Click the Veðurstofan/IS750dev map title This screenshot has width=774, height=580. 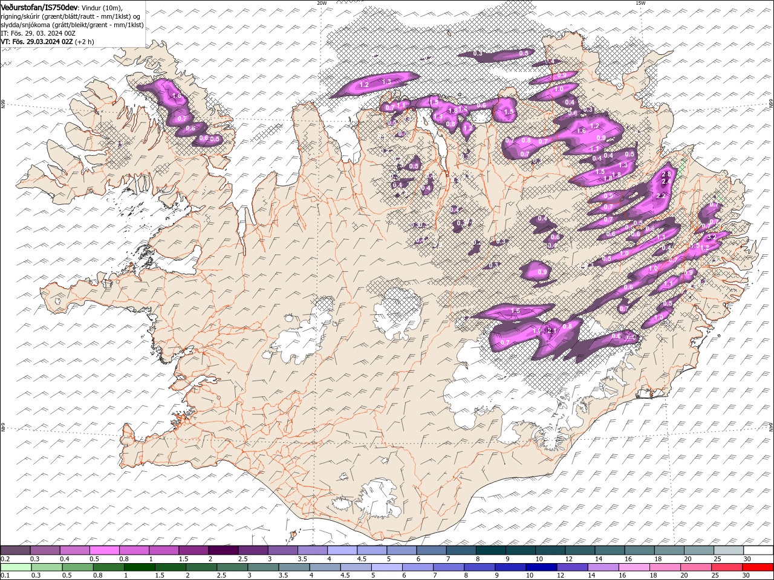coord(39,7)
